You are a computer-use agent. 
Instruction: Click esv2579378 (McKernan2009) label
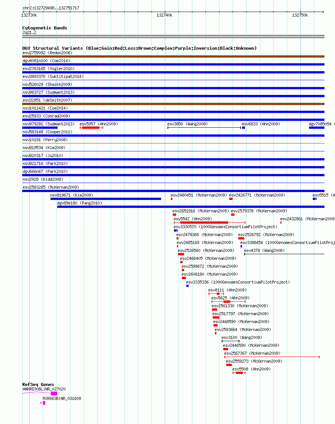pos(259,211)
